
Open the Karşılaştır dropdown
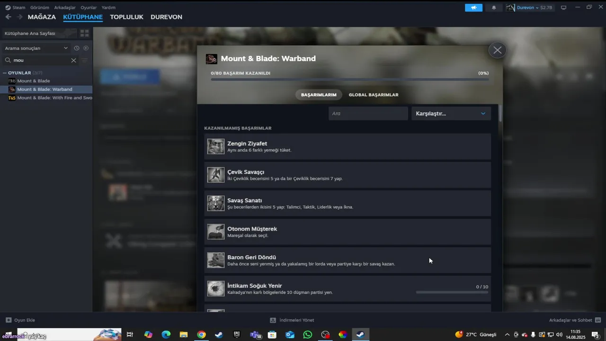(x=451, y=113)
